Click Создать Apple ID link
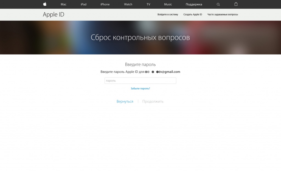Viewport: 281px width, 171px height. click(193, 15)
